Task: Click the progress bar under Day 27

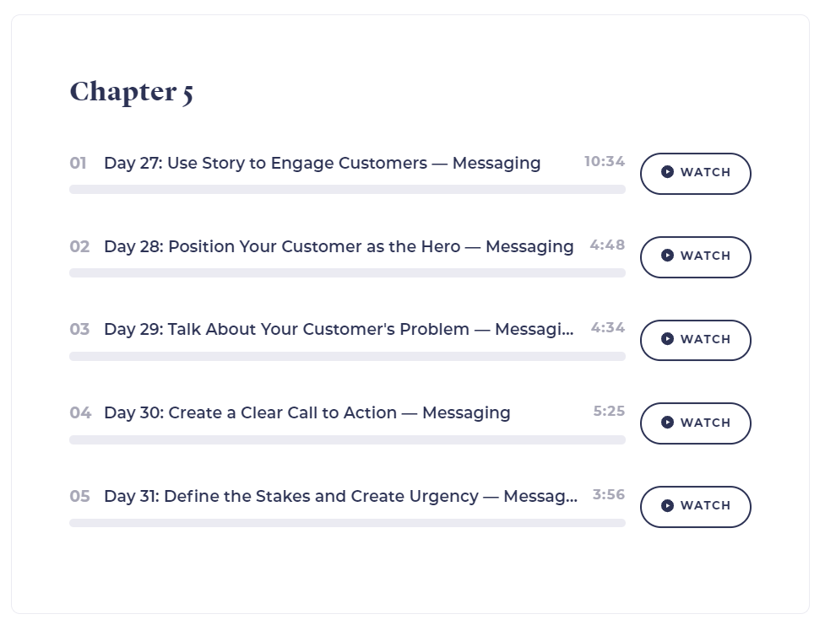Action: tap(347, 189)
